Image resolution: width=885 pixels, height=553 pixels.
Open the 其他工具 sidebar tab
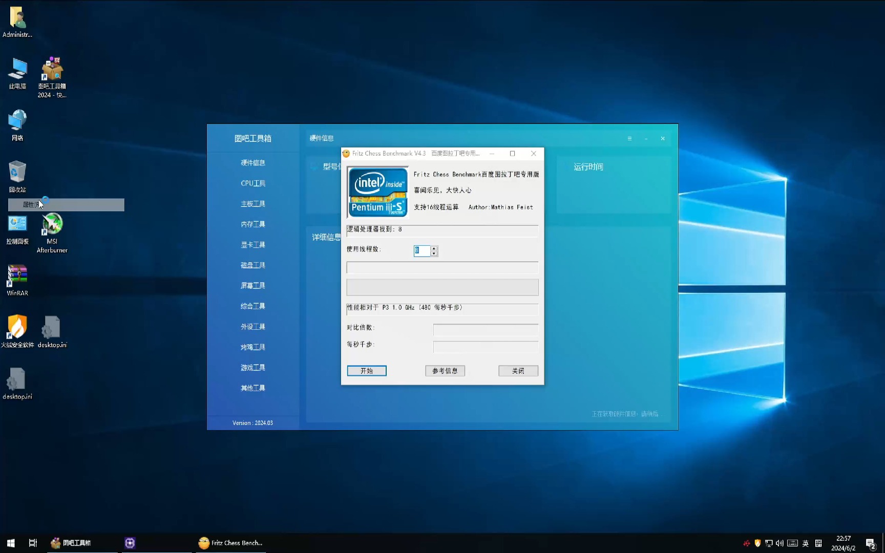coord(253,388)
